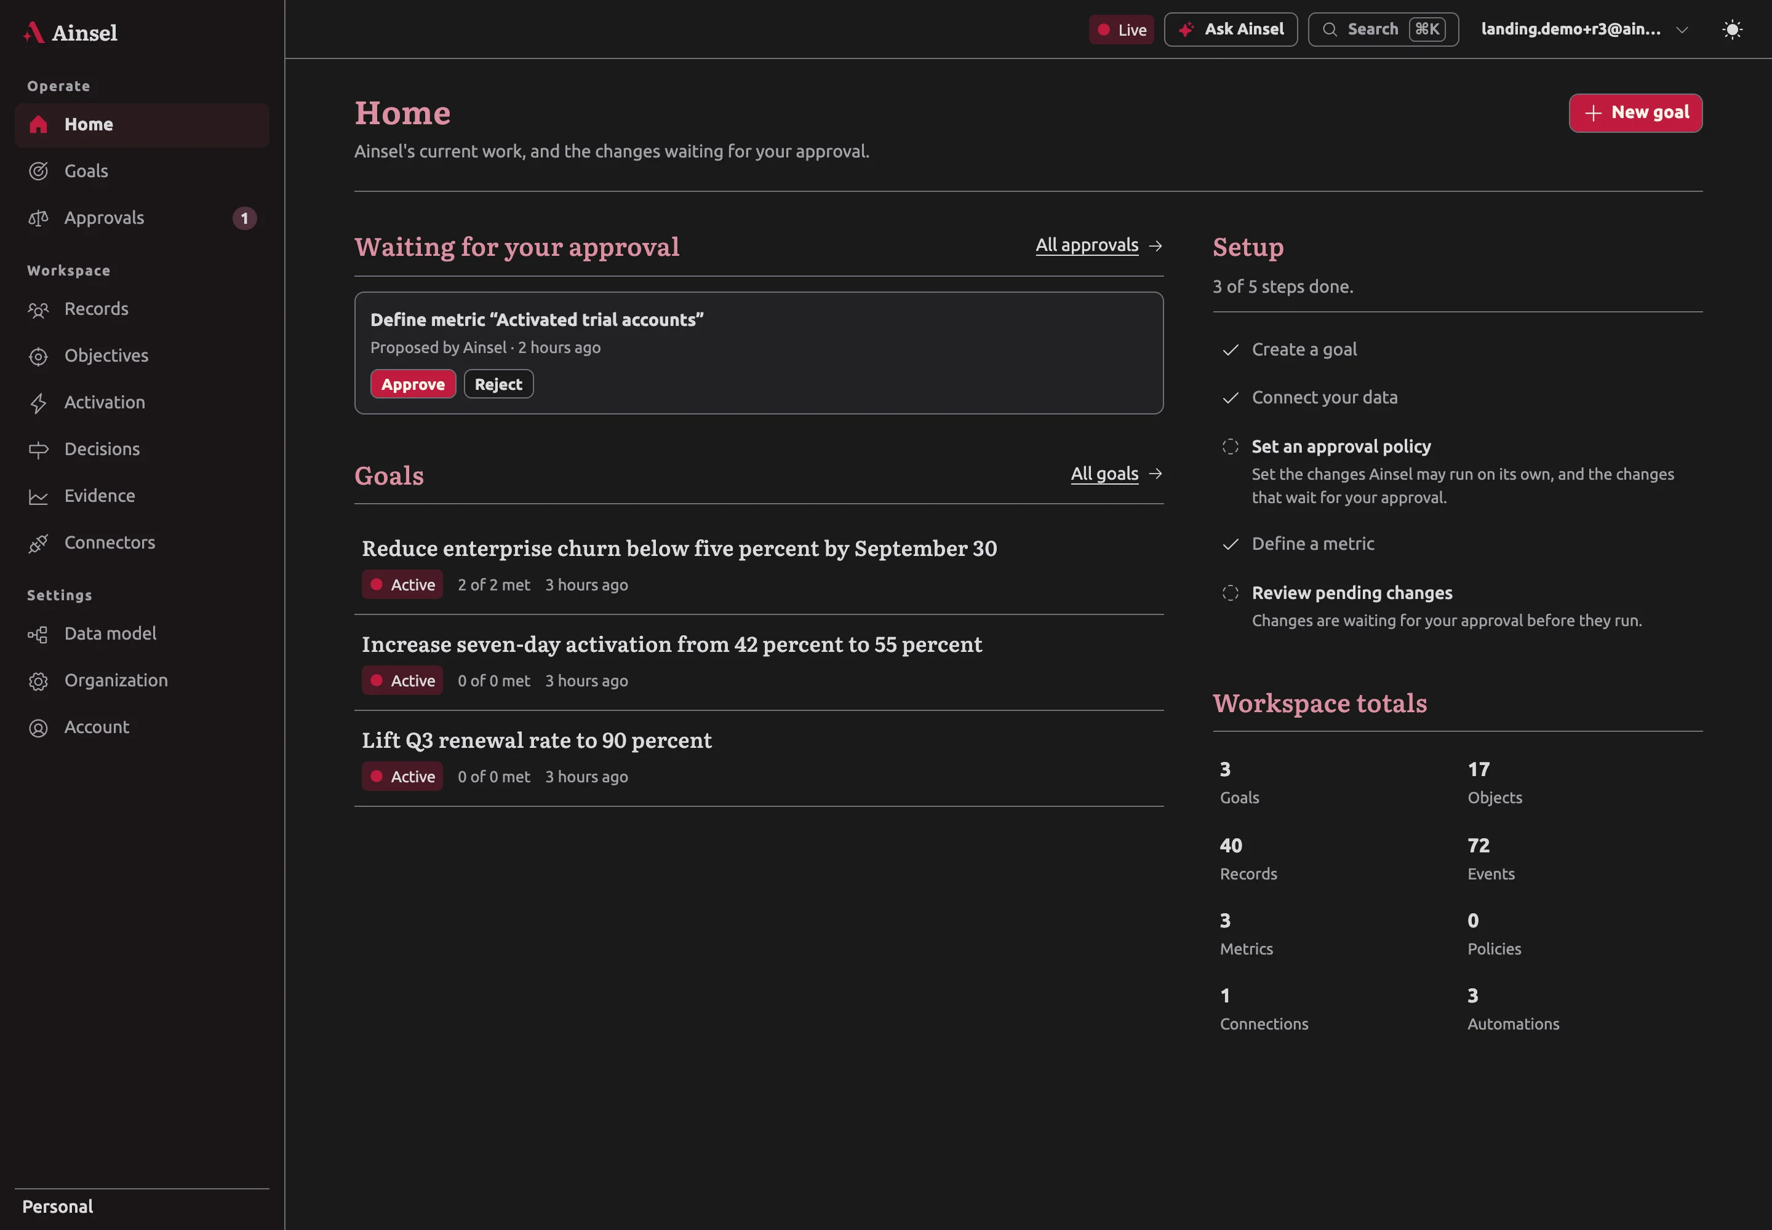Click the sparkle icon in Ask Ainsel

coord(1187,30)
